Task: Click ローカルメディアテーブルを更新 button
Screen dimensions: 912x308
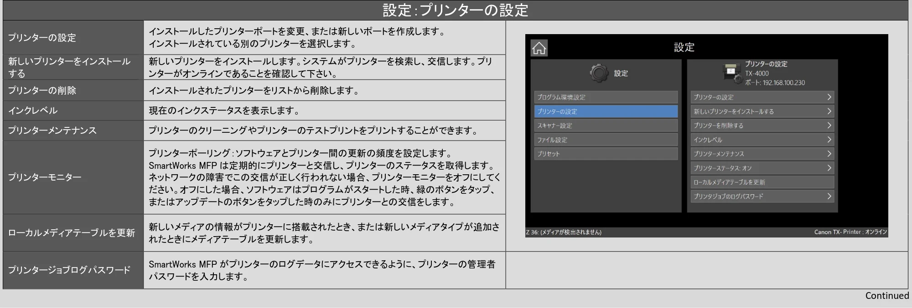Action: tap(762, 182)
